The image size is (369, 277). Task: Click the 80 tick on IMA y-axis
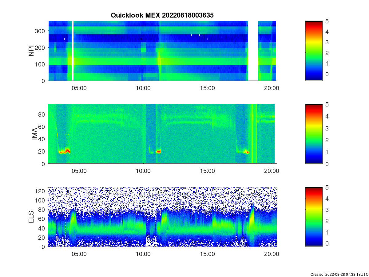42,114
